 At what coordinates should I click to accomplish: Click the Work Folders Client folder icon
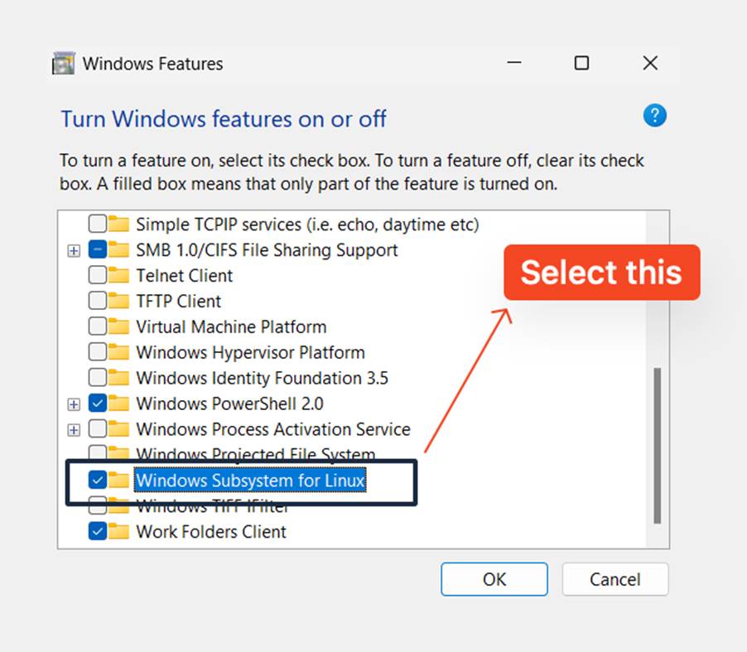coord(119,532)
